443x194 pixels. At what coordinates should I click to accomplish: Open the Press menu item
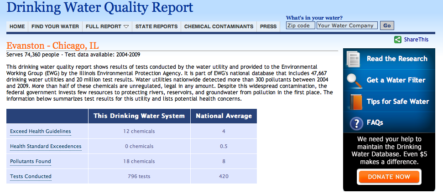coord(268,26)
